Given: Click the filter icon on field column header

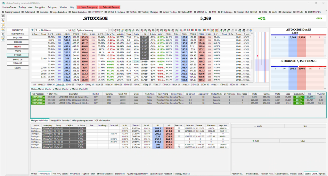Looking at the screenshot, I should (253, 141).
